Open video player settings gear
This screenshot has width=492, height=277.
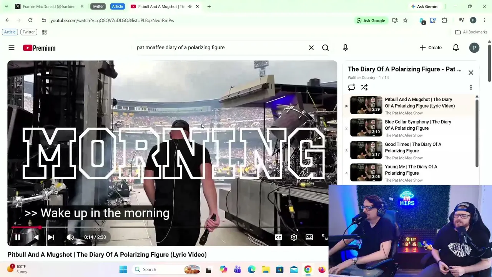[294, 237]
